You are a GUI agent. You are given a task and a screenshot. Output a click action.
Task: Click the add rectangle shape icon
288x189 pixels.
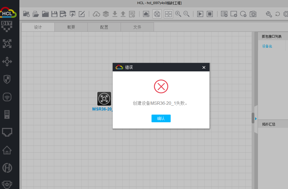click(234, 14)
